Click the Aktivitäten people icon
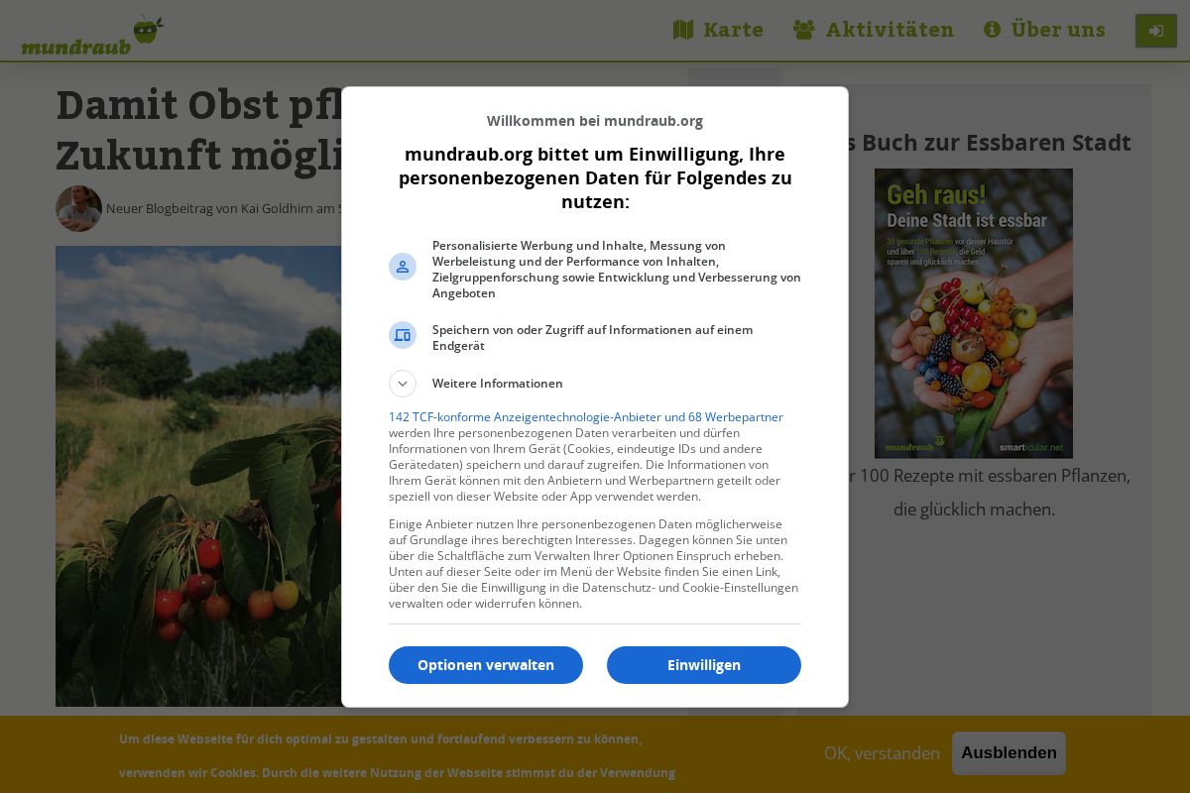This screenshot has width=1190, height=793. [x=804, y=30]
